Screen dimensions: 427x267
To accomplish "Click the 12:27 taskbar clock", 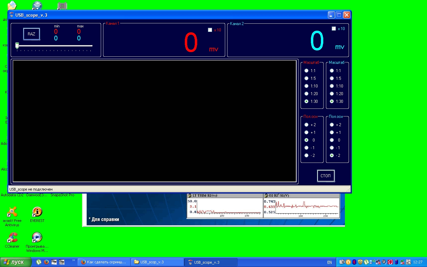I will [x=418, y=262].
